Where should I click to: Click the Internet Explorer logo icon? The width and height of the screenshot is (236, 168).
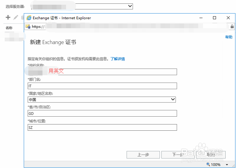coord(29,18)
